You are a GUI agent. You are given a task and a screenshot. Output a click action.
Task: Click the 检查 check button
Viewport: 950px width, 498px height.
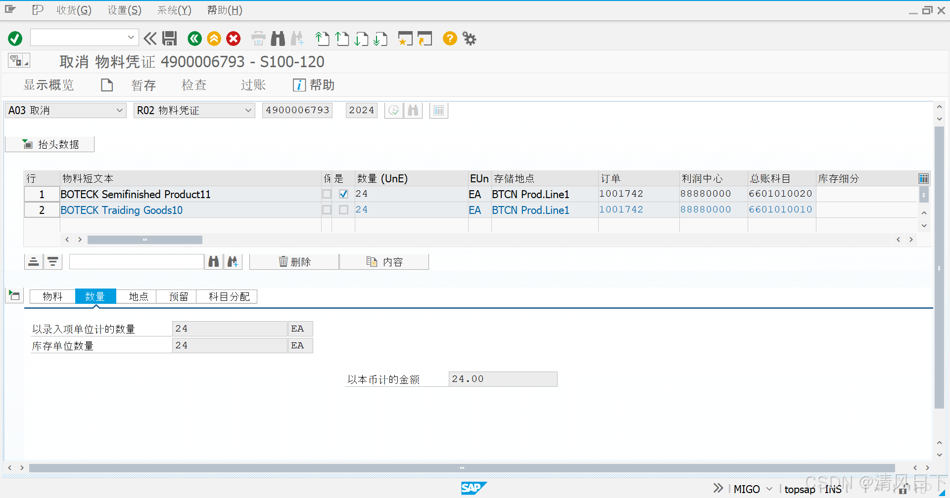[194, 85]
